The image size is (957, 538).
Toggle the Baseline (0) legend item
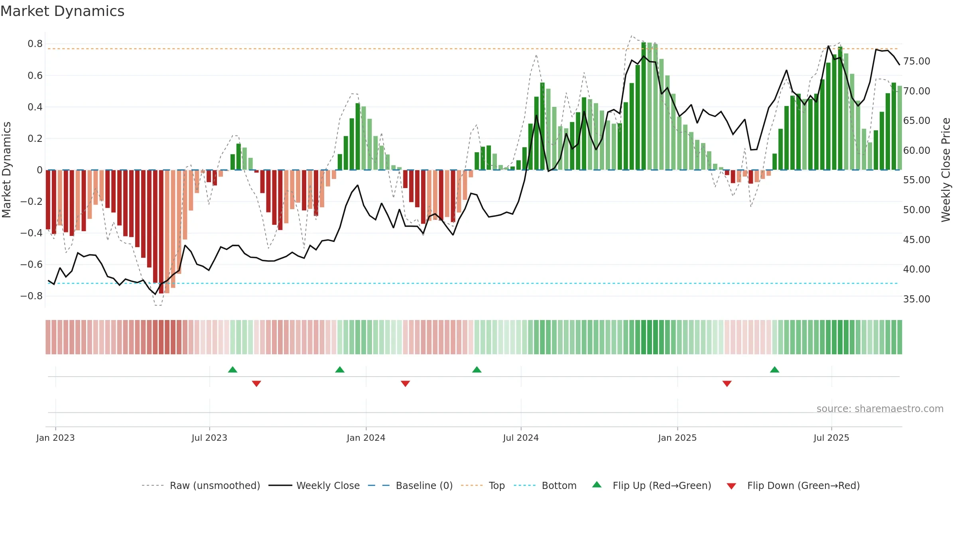[x=410, y=485]
